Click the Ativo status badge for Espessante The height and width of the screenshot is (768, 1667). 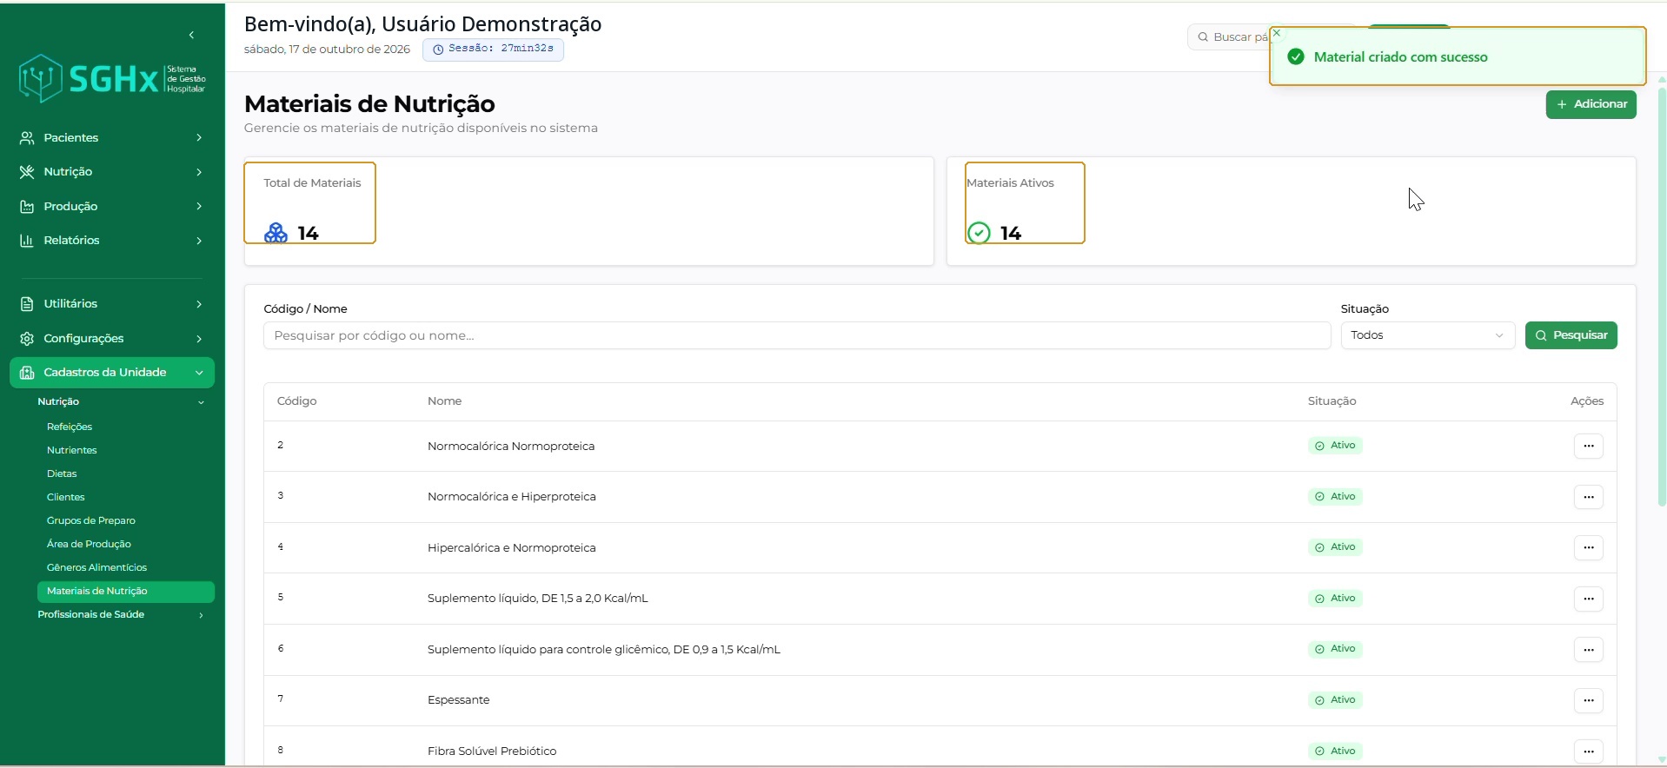(1335, 700)
